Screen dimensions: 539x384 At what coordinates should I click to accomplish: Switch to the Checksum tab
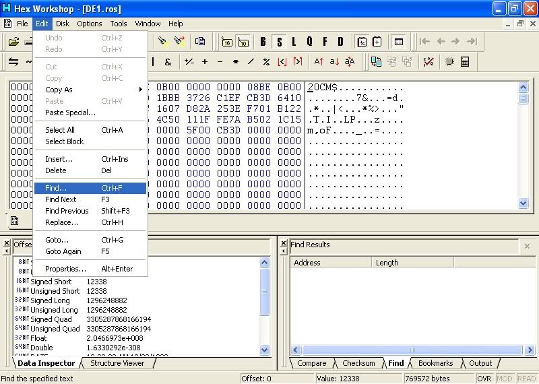pyautogui.click(x=358, y=363)
